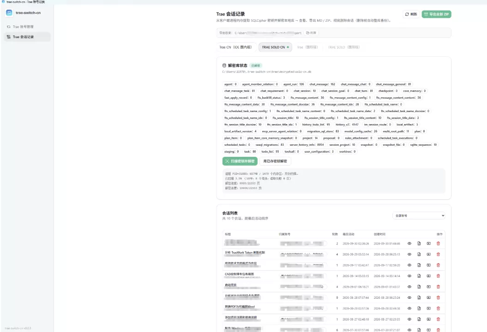
Task: Delete the session last active 2026-09-29 03:52:14
Action: (x=438, y=254)
